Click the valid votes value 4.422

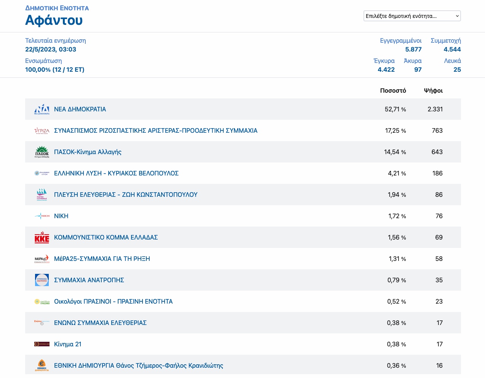[386, 69]
